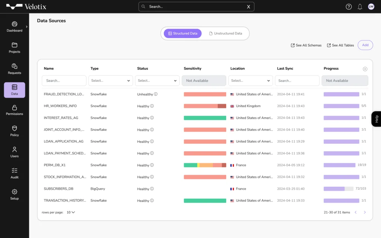Screen dimensions: 381x238
Task: Click the 2024-03-25 01:40 sync time
Action: click(x=291, y=189)
